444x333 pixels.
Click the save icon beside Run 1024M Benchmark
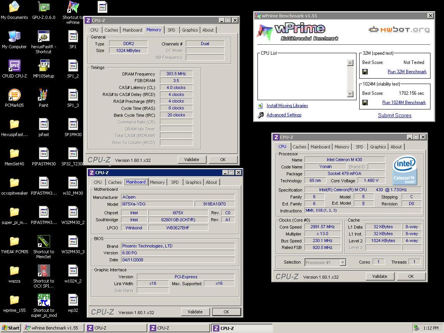click(x=365, y=103)
